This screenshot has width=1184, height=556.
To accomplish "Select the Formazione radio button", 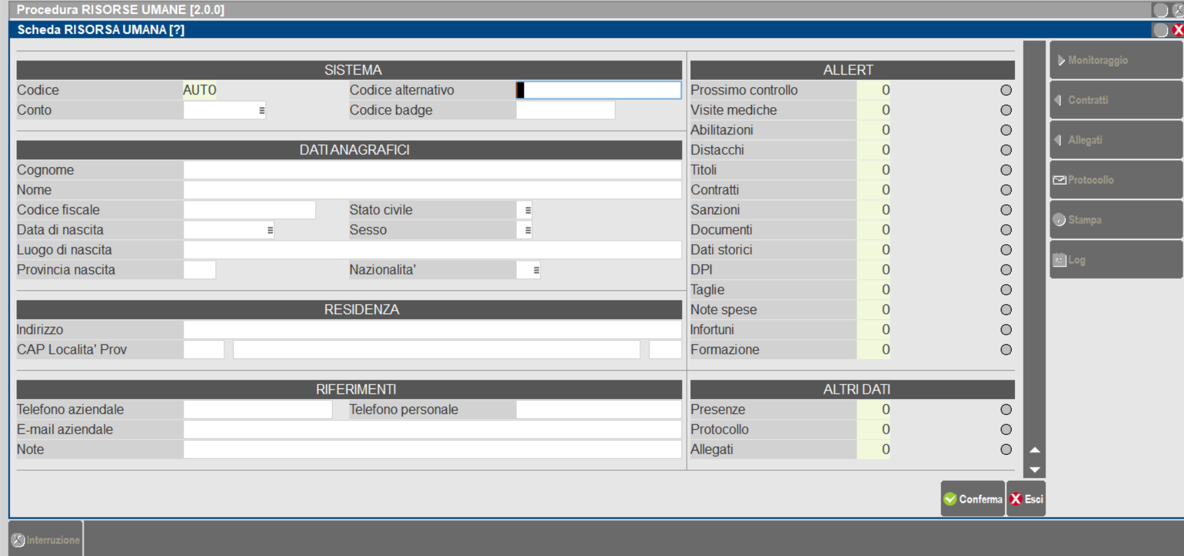I will click(1006, 350).
